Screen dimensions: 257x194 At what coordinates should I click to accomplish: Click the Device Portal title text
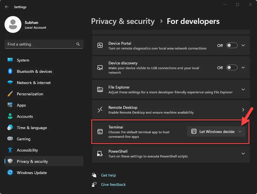tap(120, 43)
